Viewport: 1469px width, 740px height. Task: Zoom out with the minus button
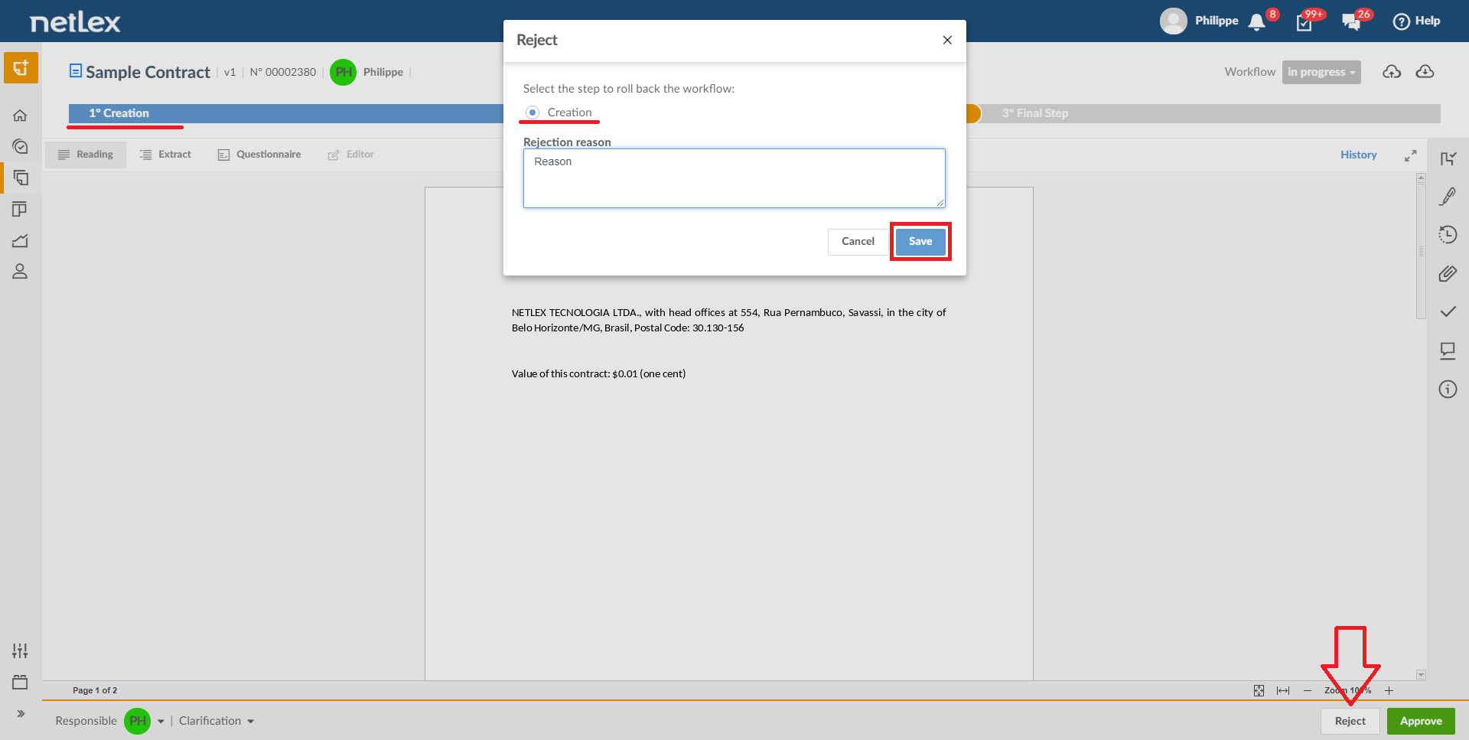[x=1308, y=691]
